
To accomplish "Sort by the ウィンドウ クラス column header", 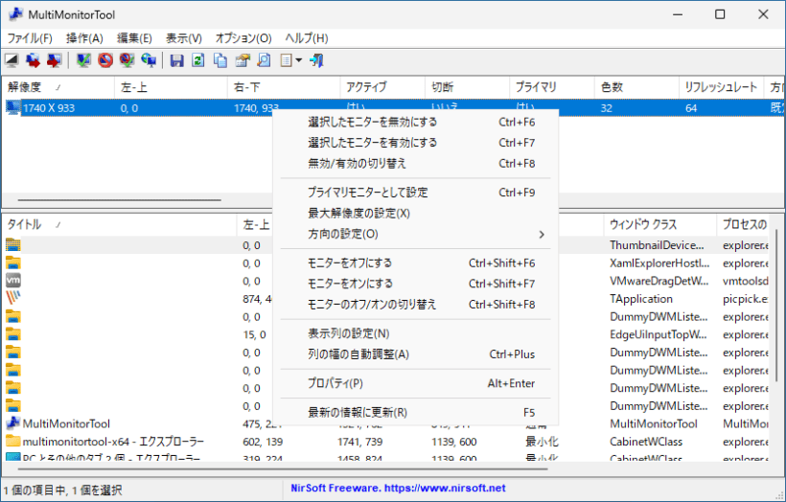I will 660,225.
